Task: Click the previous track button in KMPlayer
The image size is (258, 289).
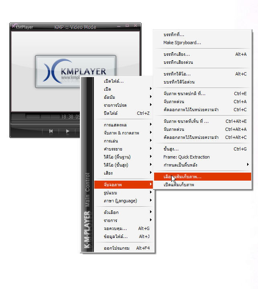Action: point(51,131)
